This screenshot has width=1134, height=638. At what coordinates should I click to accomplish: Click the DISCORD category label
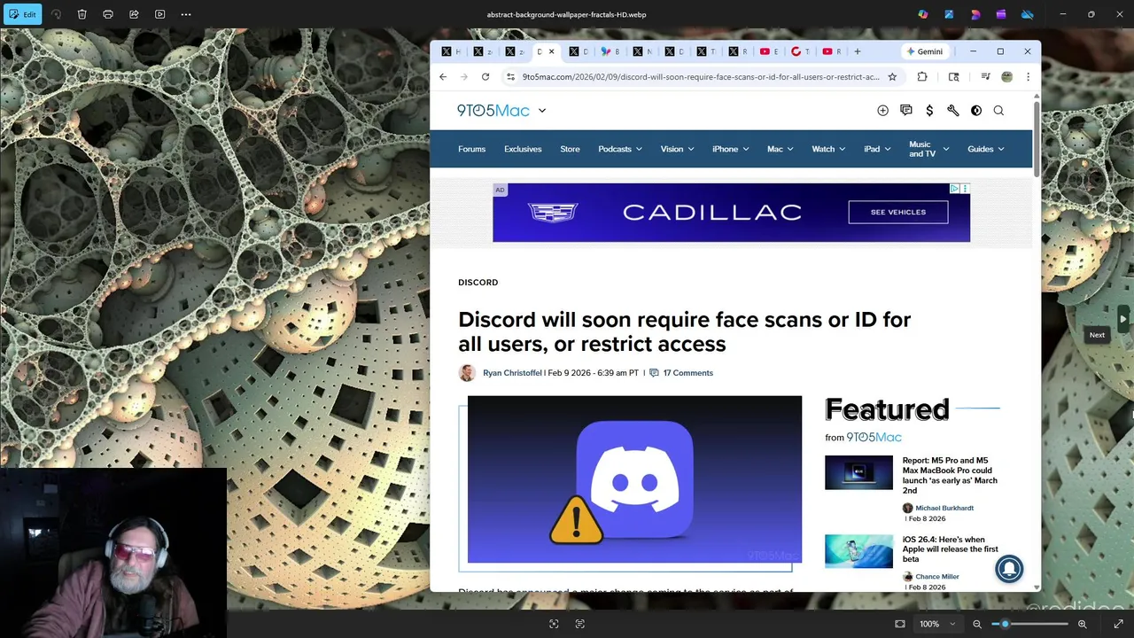(478, 283)
